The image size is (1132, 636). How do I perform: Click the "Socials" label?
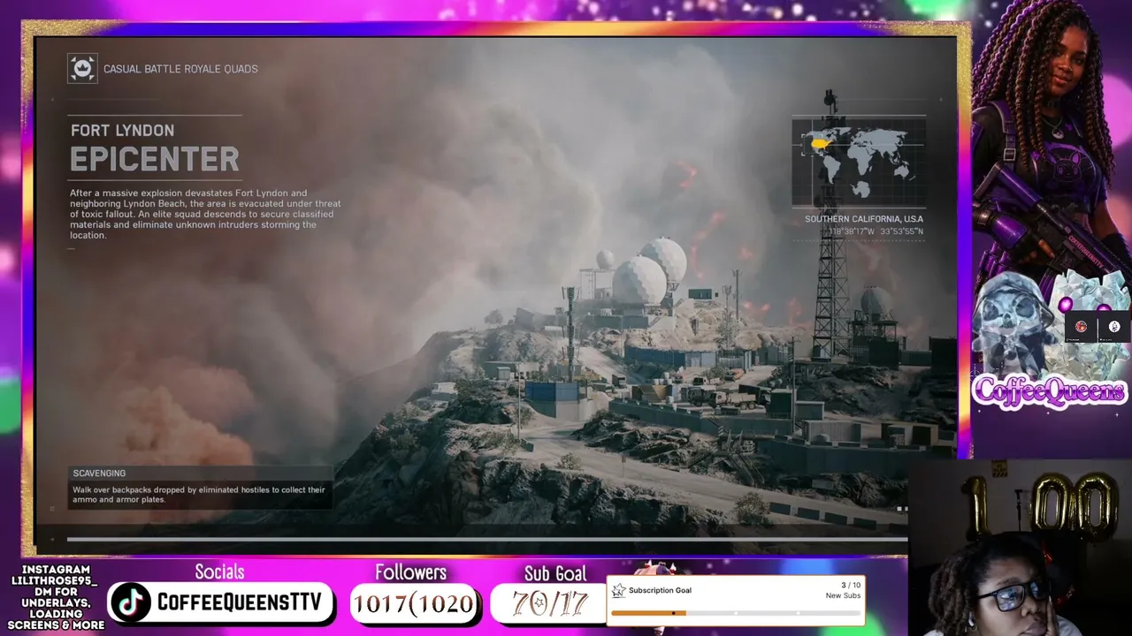click(x=219, y=572)
